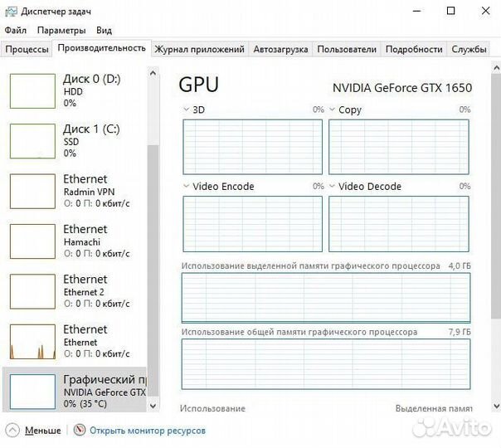The image size is (501, 448).
Task: Click the dedicated GPU memory graph
Action: point(326,298)
